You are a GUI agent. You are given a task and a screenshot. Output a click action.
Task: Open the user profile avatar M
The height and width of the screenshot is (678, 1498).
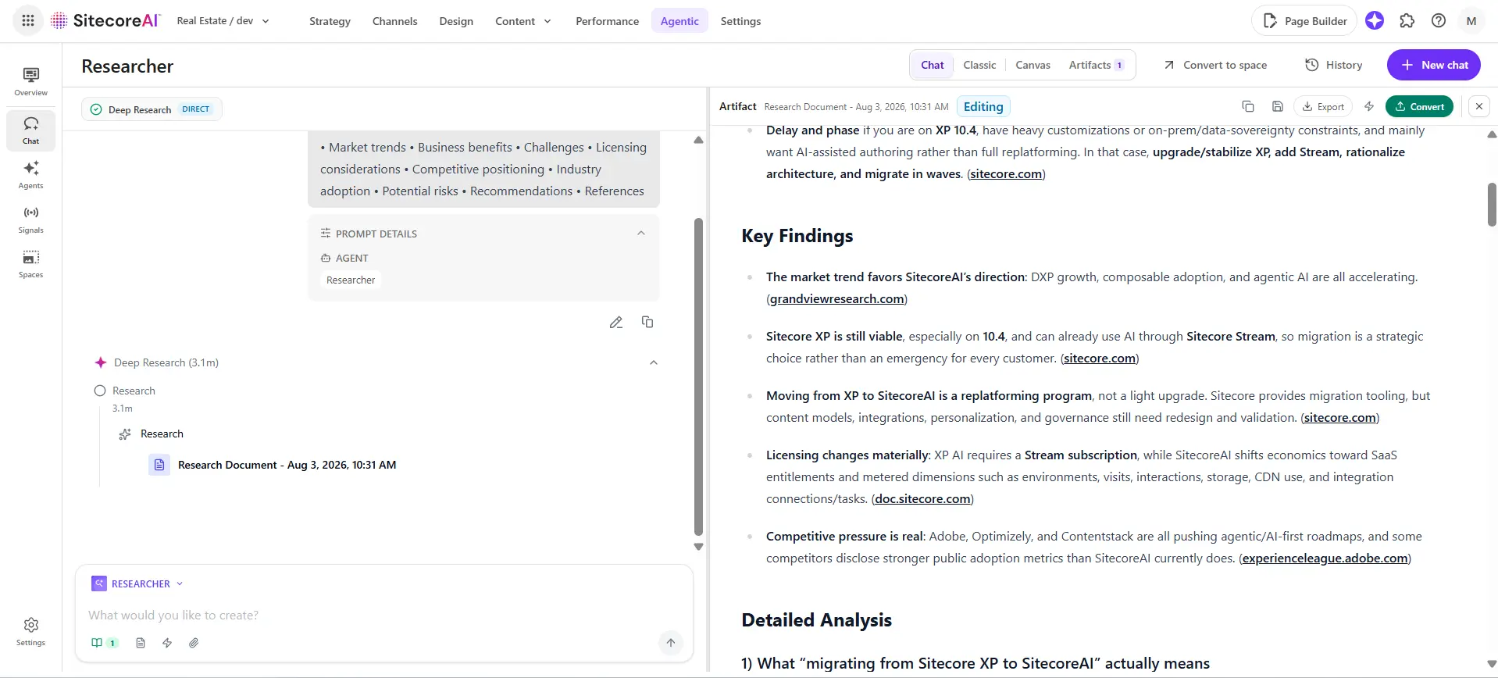coord(1471,21)
